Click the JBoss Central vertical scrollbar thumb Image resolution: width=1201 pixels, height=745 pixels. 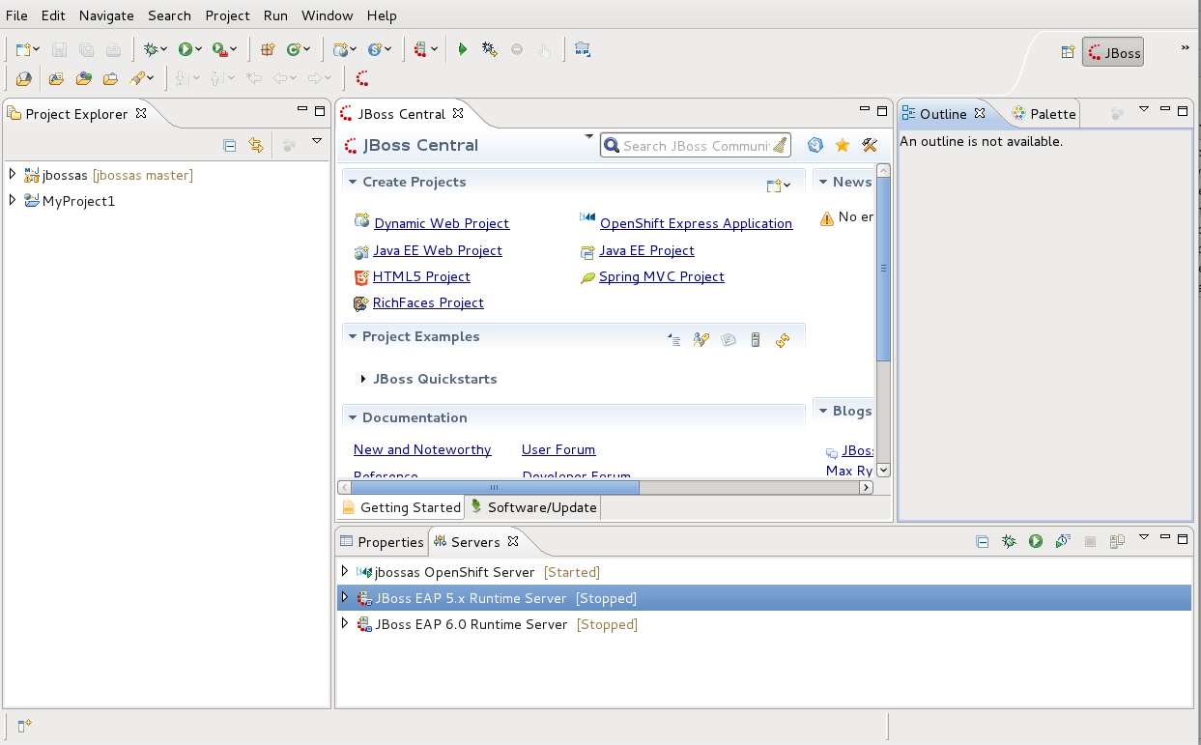pos(883,270)
